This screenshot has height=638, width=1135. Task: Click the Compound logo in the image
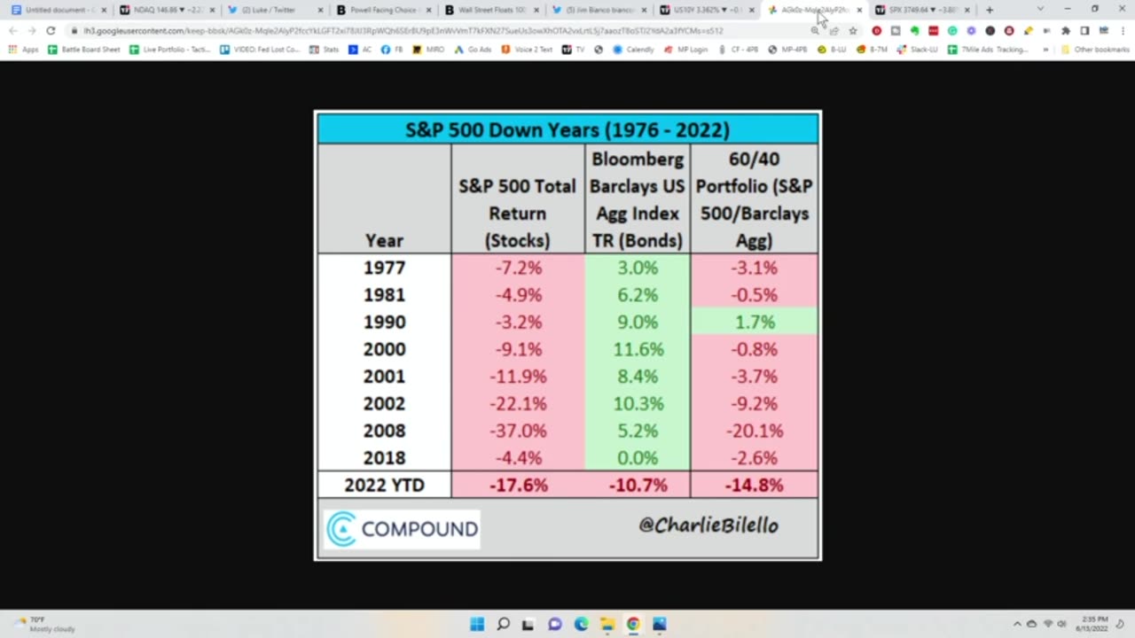402,529
